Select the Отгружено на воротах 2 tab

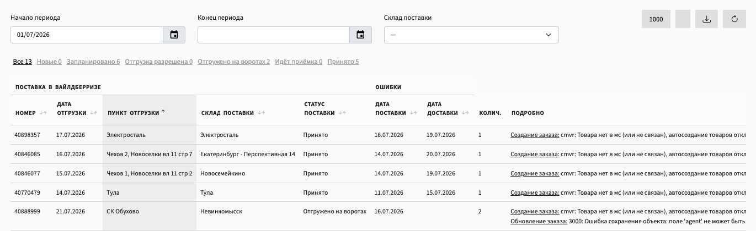click(234, 62)
